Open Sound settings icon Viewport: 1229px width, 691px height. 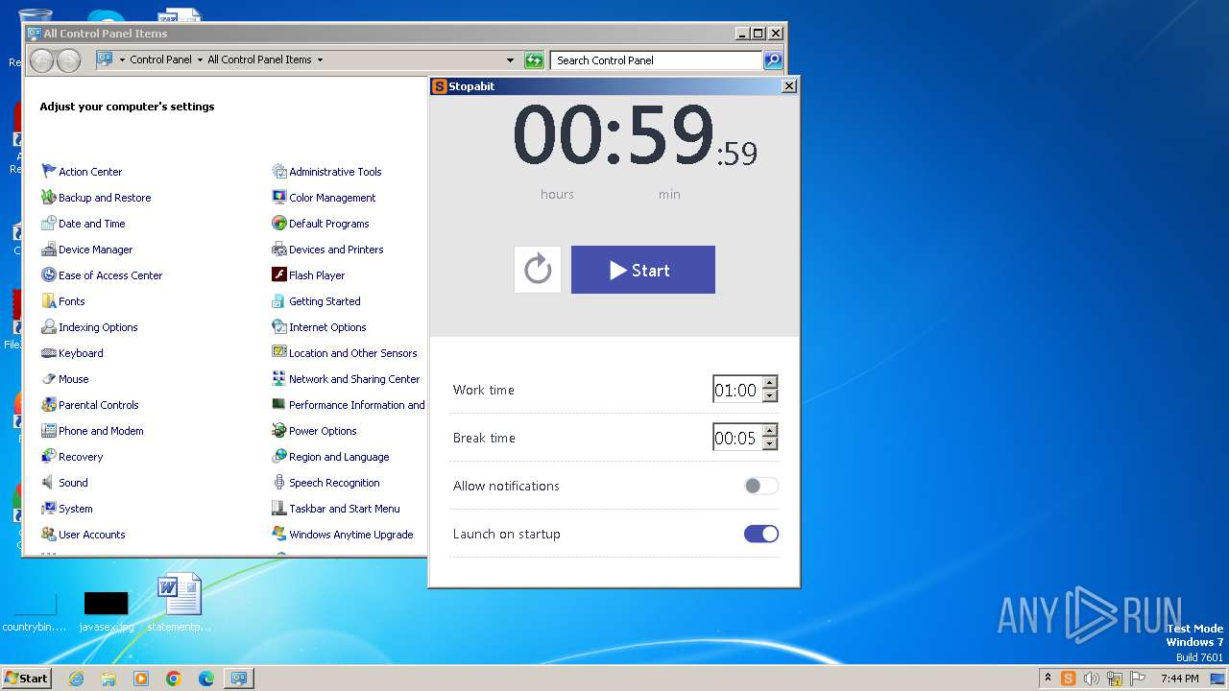pos(49,482)
